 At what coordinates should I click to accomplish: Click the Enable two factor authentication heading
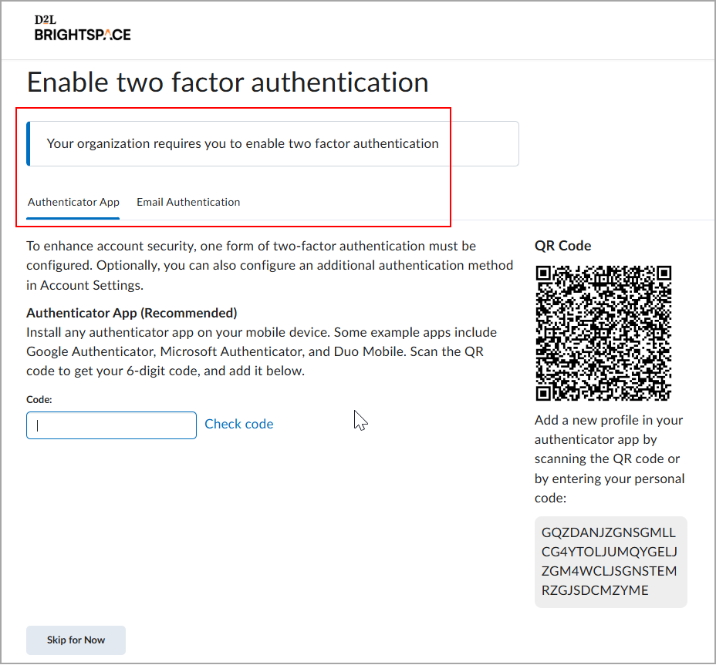click(228, 82)
